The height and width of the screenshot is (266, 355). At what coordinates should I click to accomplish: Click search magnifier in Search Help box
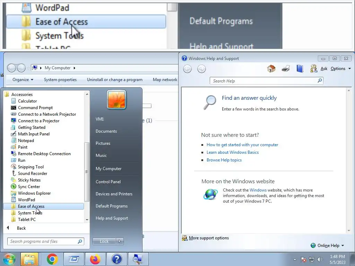click(x=320, y=80)
